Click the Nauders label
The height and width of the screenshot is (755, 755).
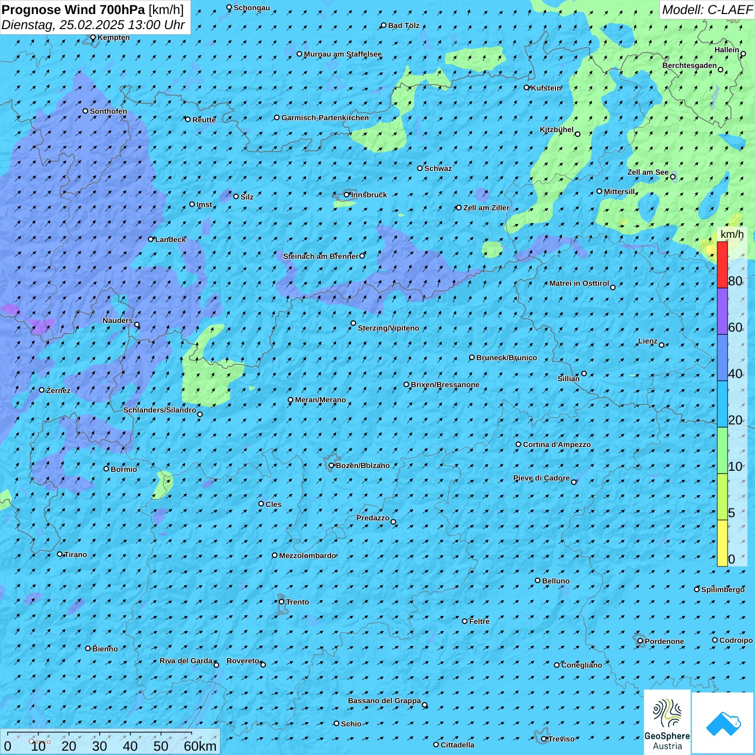pyautogui.click(x=118, y=320)
